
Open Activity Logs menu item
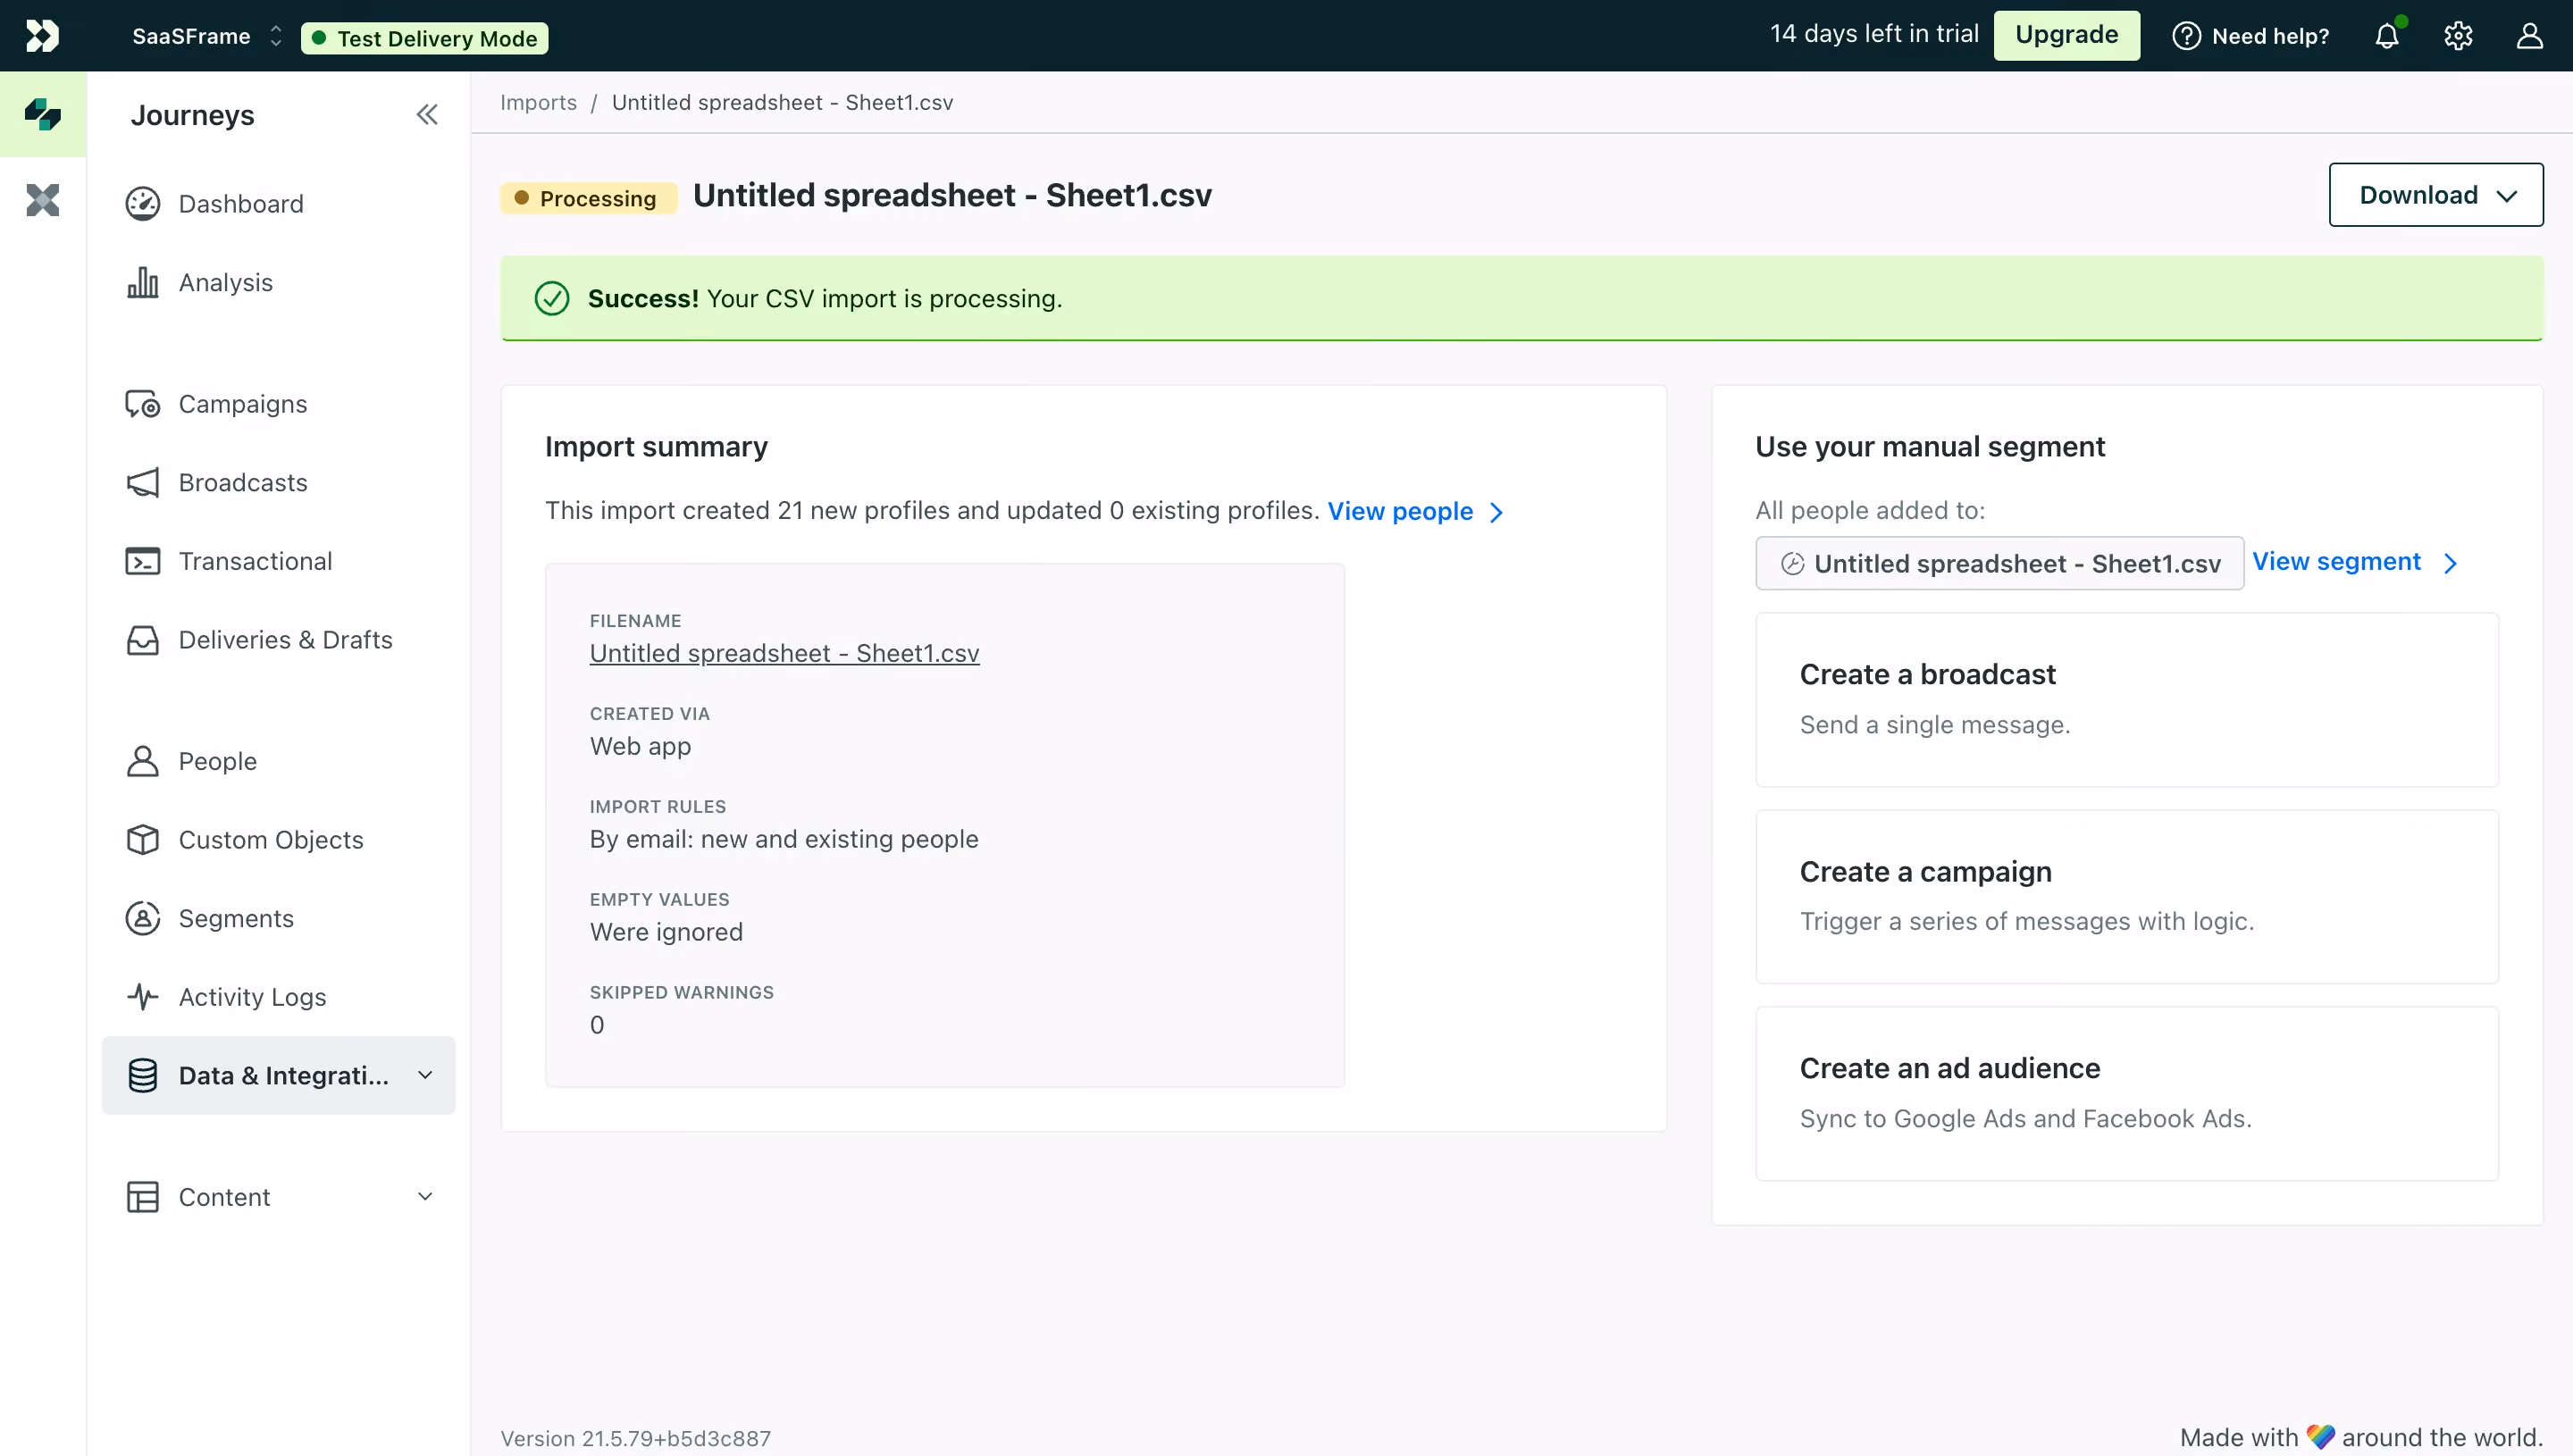(x=278, y=997)
